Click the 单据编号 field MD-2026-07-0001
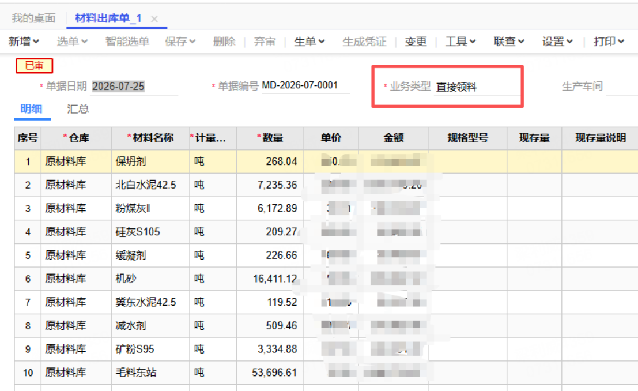 [x=305, y=85]
